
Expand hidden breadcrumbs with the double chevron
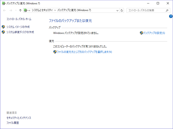pyautogui.click(x=29, y=10)
